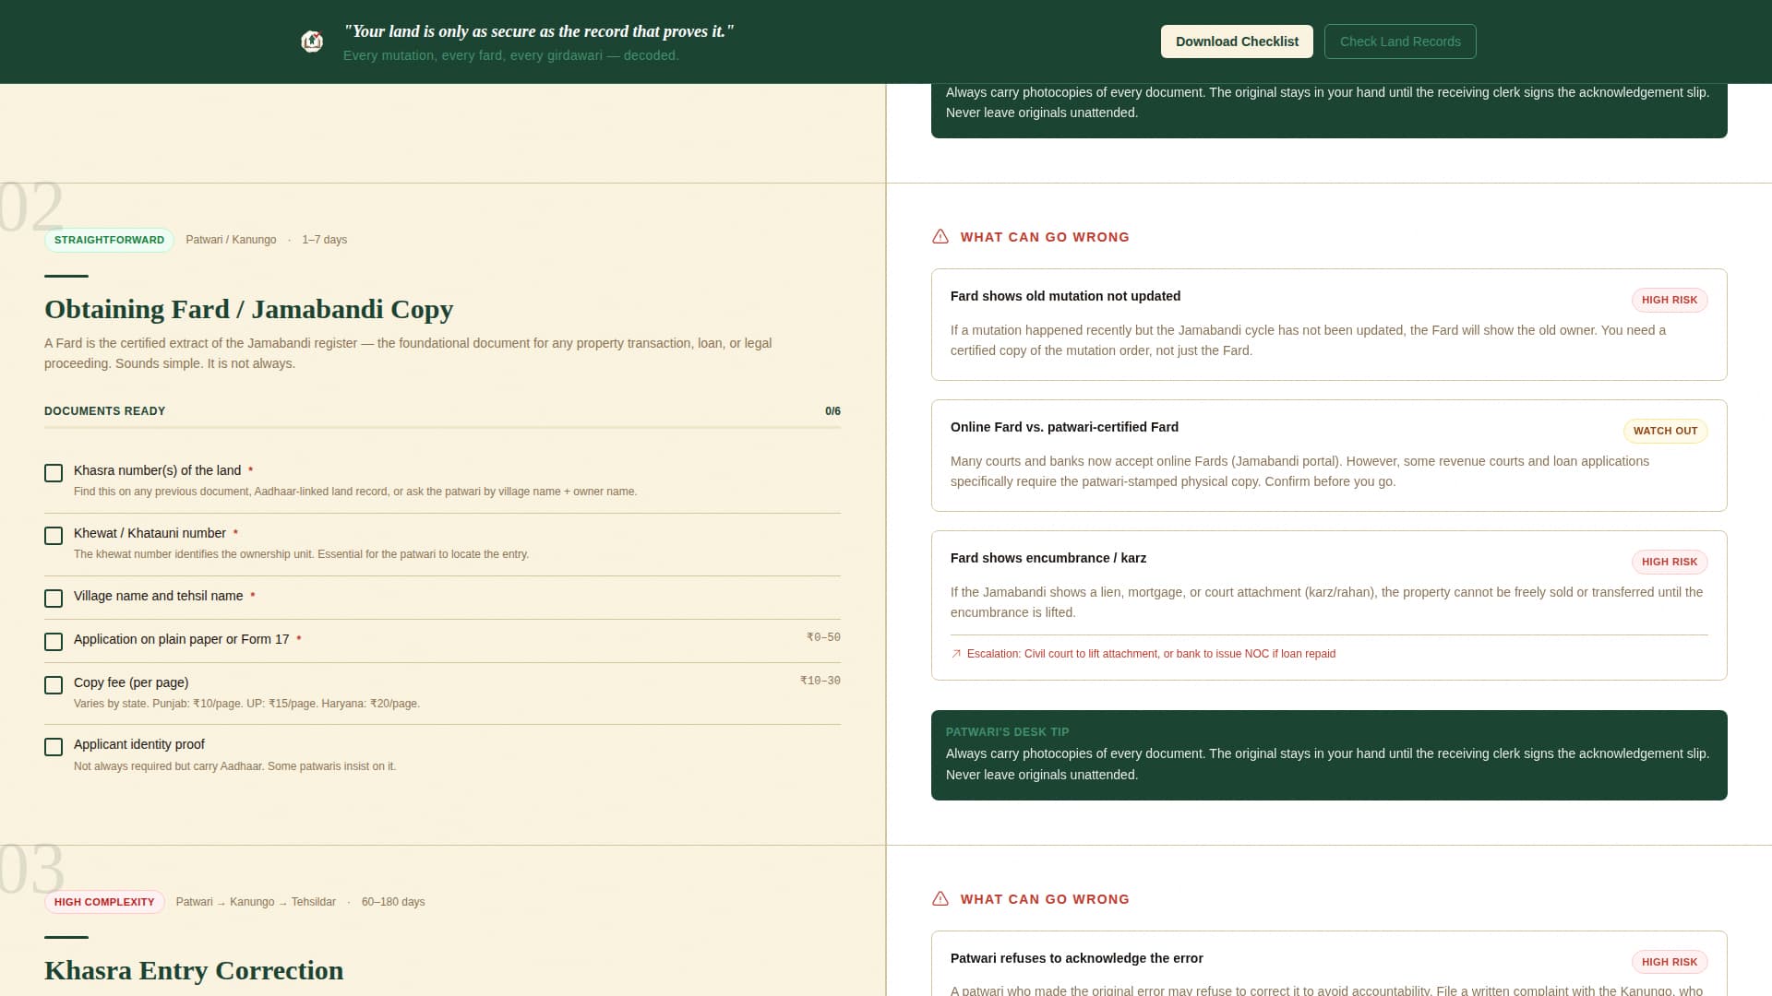Check Khasra number(s) of the land

click(x=54, y=473)
